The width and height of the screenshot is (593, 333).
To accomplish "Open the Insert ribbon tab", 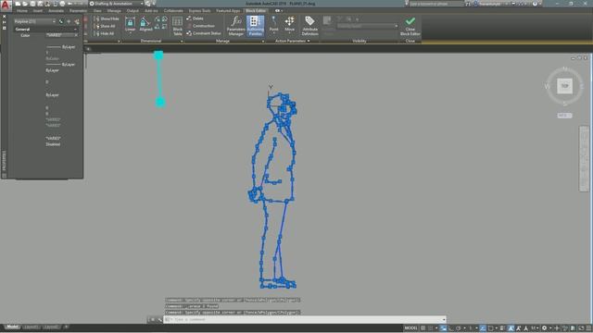I will 38,11.
